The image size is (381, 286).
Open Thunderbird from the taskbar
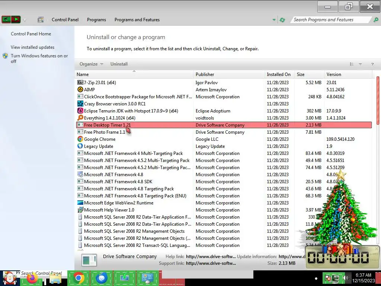coord(102,278)
